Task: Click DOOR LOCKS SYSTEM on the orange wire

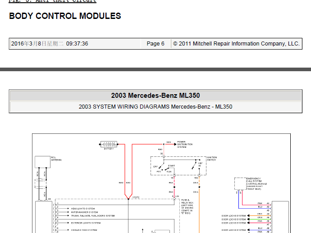Action: click(233, 216)
